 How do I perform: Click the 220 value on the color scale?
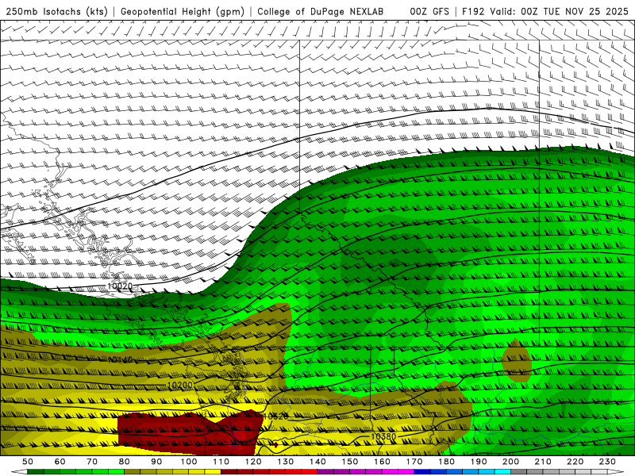pos(575,462)
